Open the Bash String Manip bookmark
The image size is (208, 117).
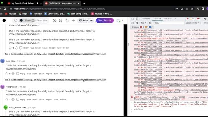(x=78, y=14)
